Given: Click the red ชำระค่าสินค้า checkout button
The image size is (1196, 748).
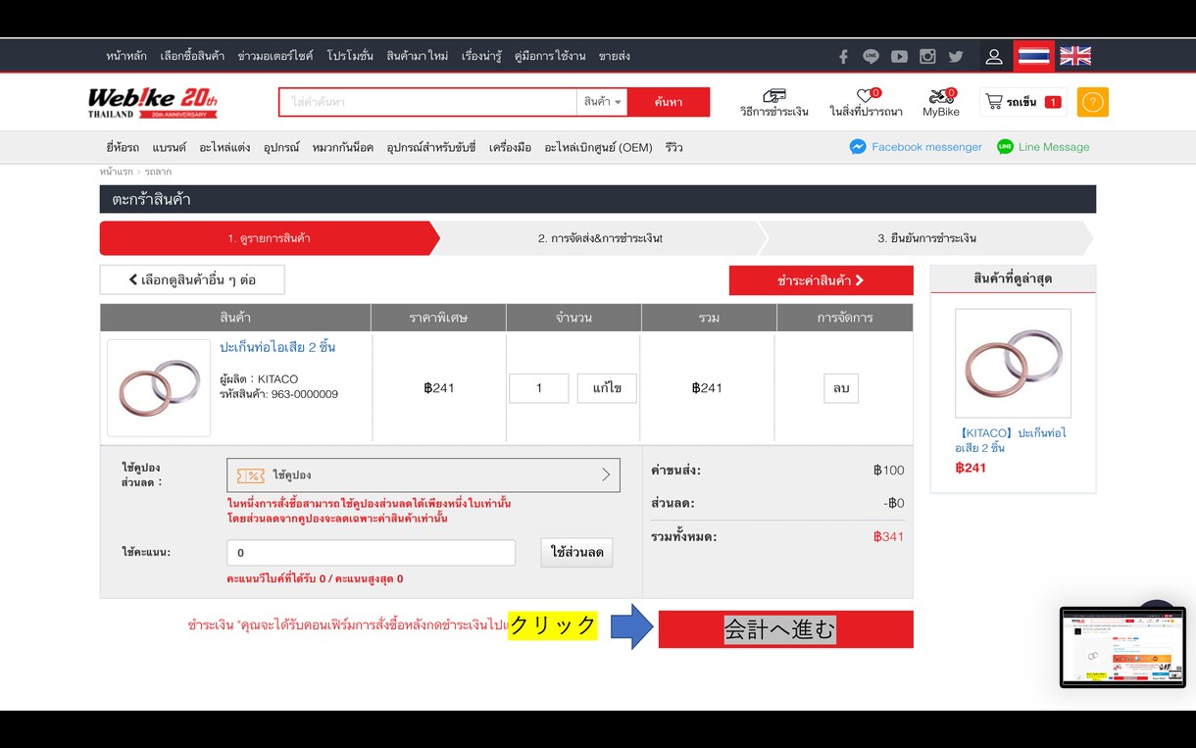Looking at the screenshot, I should click(x=821, y=280).
